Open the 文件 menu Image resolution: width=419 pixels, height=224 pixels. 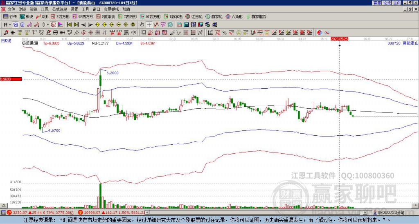pos(11,9)
